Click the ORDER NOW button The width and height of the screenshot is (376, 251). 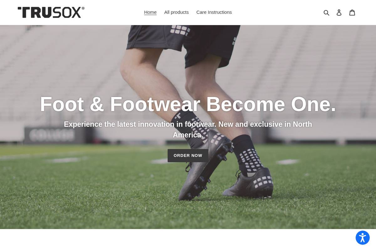pos(188,156)
